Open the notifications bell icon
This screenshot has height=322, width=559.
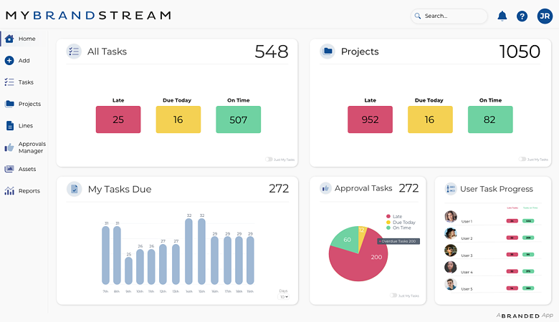click(502, 16)
